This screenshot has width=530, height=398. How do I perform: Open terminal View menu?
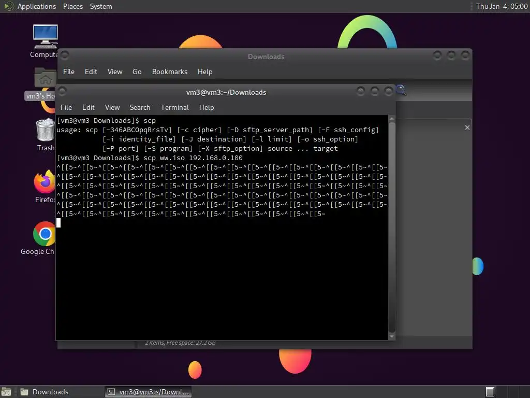click(112, 107)
